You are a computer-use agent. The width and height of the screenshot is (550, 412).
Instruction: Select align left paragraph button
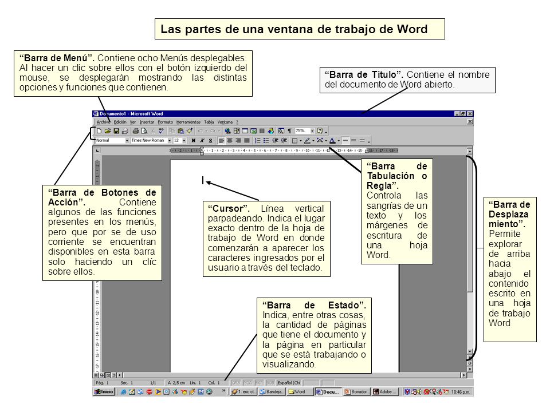point(221,141)
